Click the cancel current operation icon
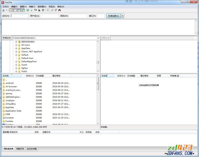The width and height of the screenshot is (199, 157). [35, 10]
